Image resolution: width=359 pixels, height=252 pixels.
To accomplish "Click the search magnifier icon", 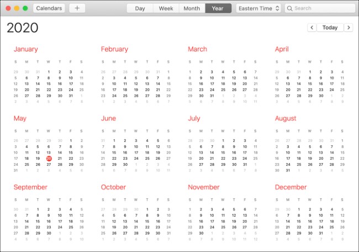I will [289, 8].
